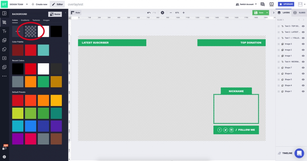This screenshot has height=161, width=307.
Task: Switch to the Textures tab
Action: point(36,20)
